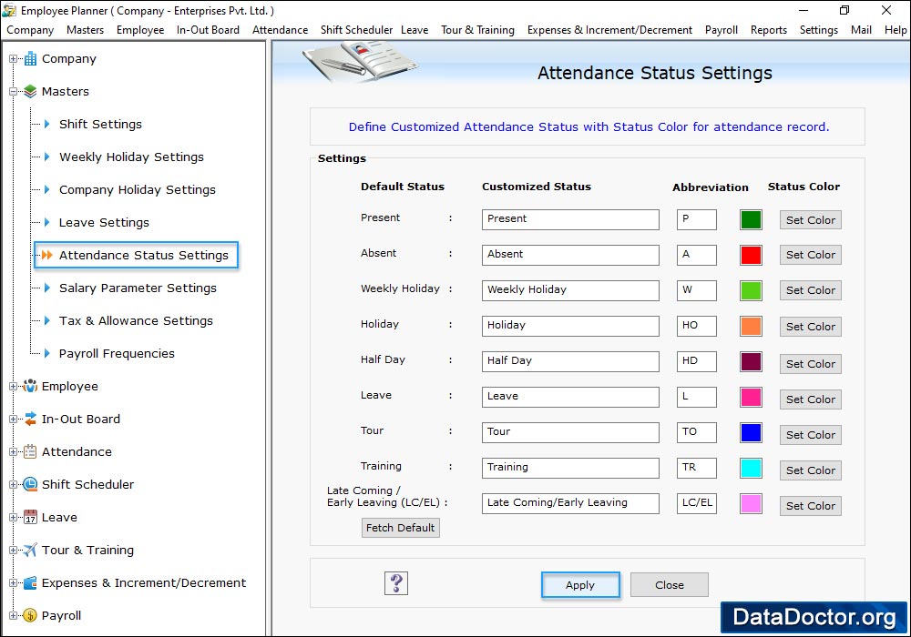
Task: Click the arrow icon beside Company Holiday Settings
Action: [x=47, y=189]
